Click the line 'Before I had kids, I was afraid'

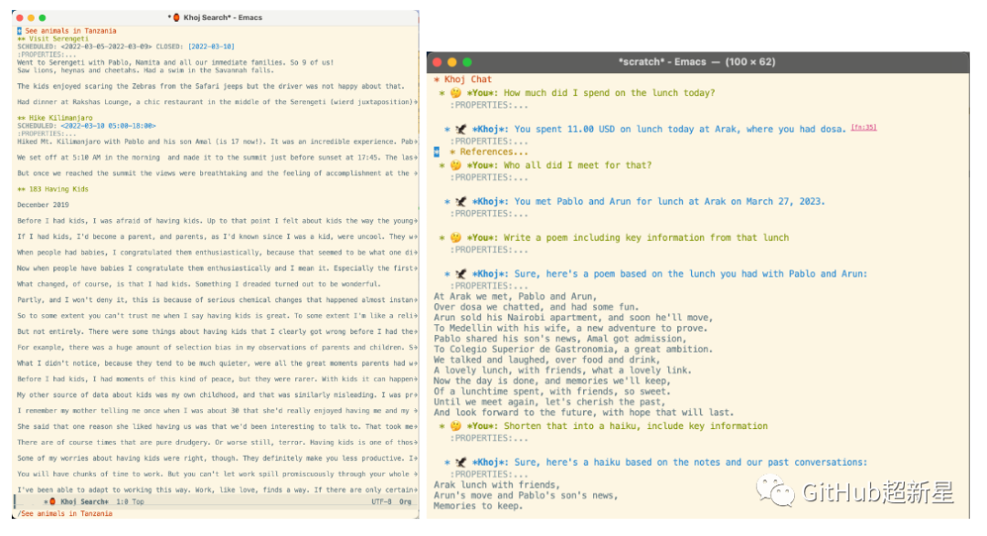(x=218, y=221)
